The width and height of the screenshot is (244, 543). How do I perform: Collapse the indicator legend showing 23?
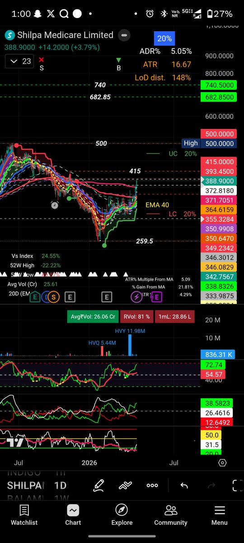[19, 61]
